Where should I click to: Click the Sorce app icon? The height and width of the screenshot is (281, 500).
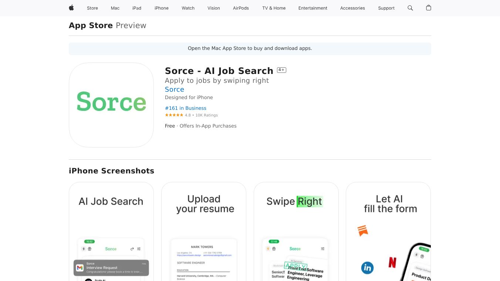111,105
